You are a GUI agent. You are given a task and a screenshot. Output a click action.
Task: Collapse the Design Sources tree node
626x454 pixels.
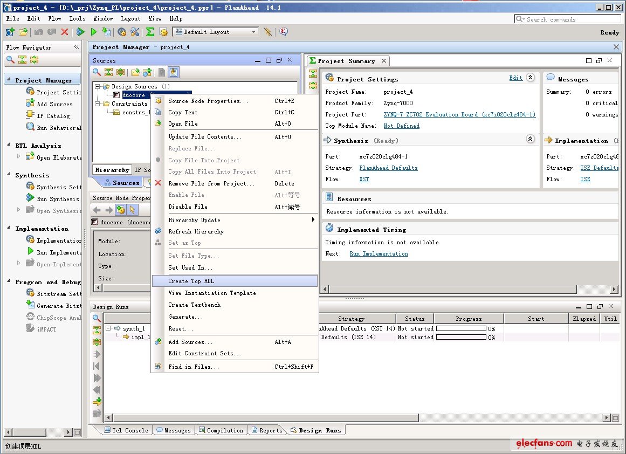[x=98, y=86]
